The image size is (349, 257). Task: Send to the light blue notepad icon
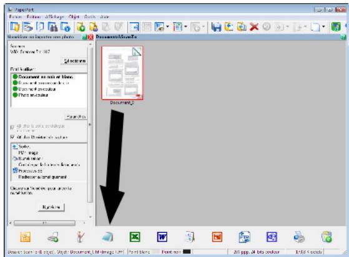pos(108,237)
